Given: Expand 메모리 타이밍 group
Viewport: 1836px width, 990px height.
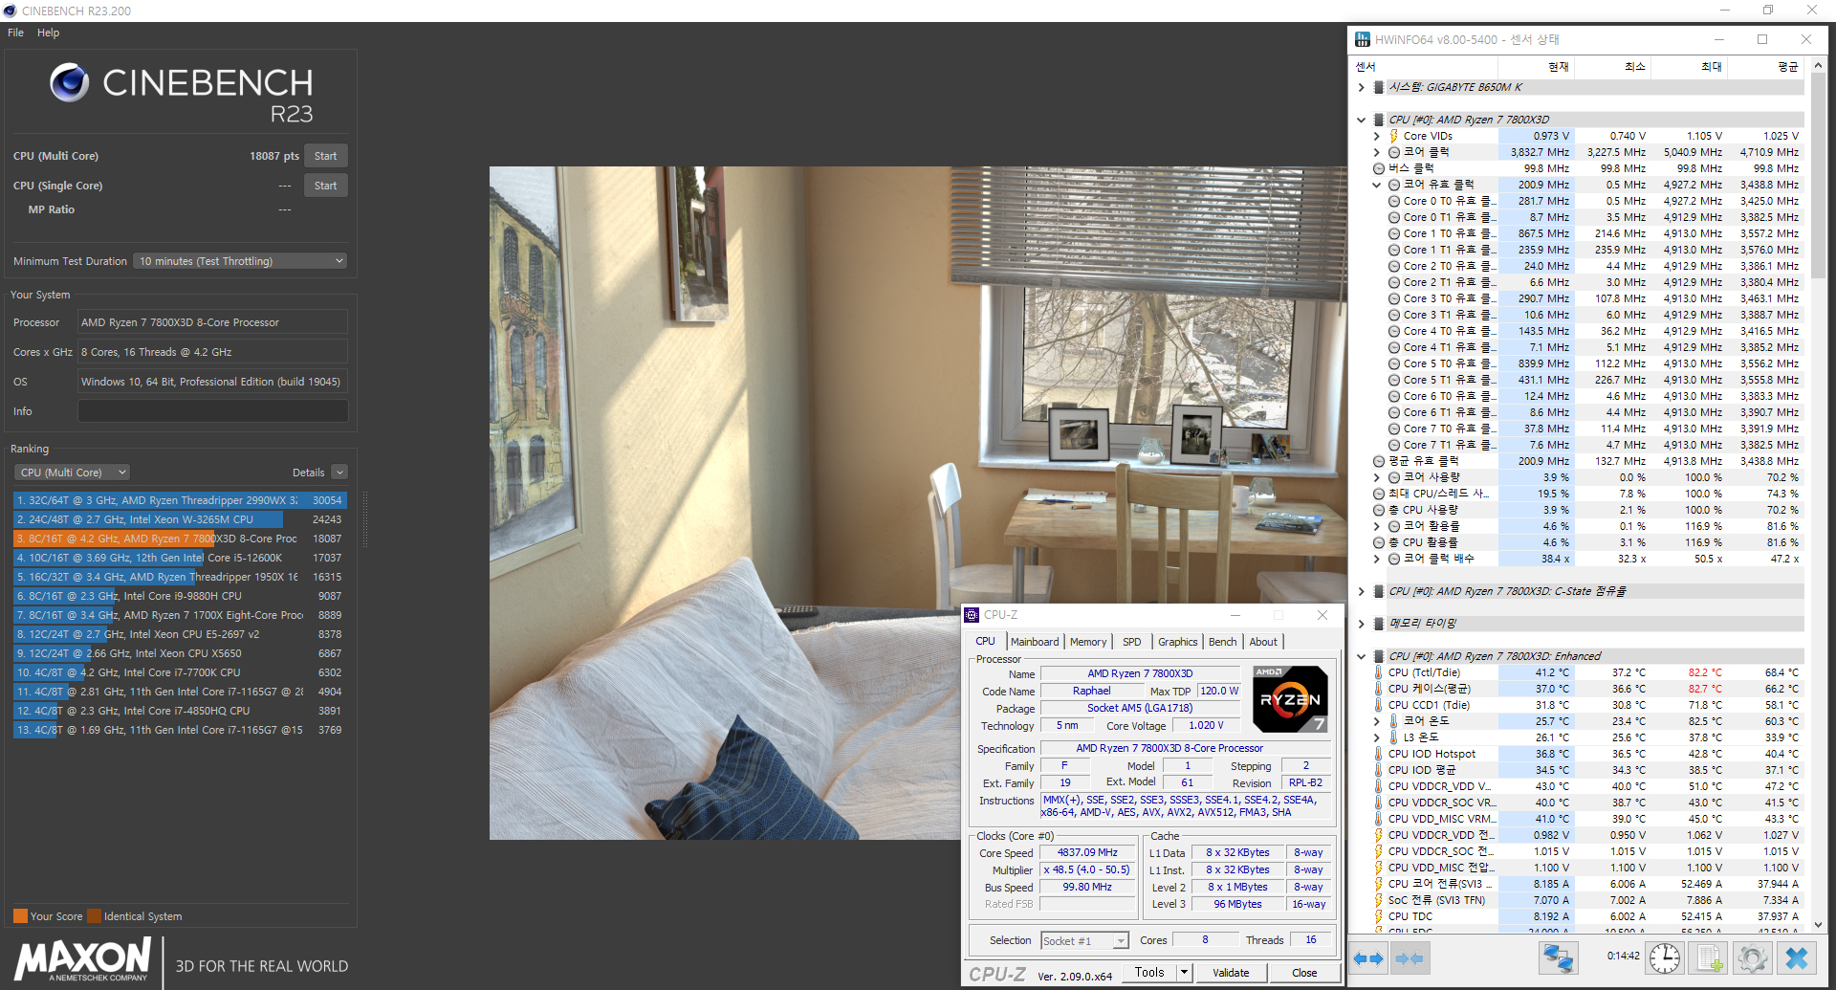Looking at the screenshot, I should (1362, 624).
